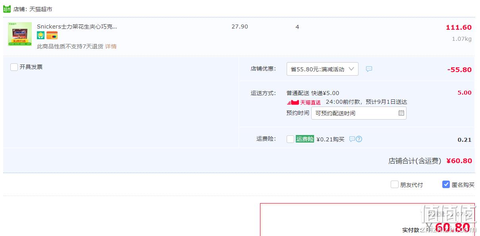Open the Snickers士力架花生夹心巧克 product title
This screenshot has height=236, width=480.
(x=77, y=27)
